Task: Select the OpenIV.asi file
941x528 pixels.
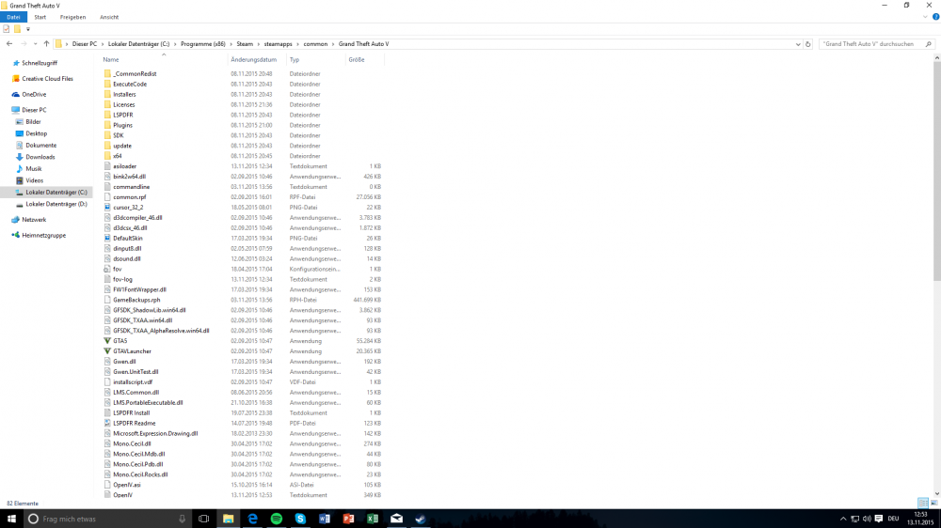Action: click(127, 485)
